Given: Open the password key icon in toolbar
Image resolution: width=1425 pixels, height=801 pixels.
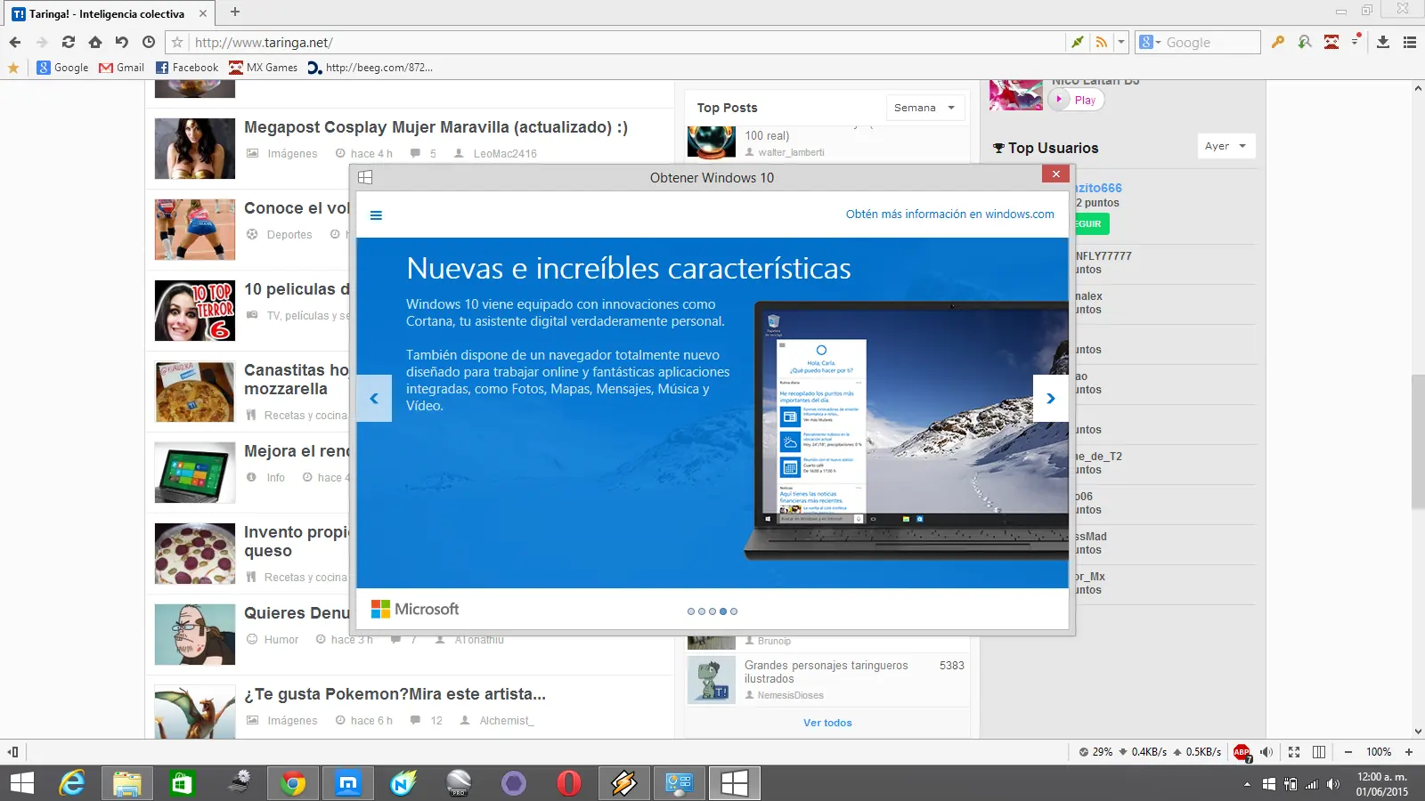Looking at the screenshot, I should pyautogui.click(x=1278, y=42).
